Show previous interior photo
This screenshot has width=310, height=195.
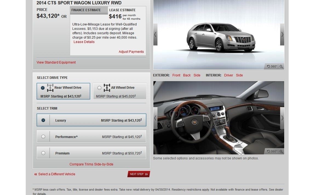tap(155, 118)
